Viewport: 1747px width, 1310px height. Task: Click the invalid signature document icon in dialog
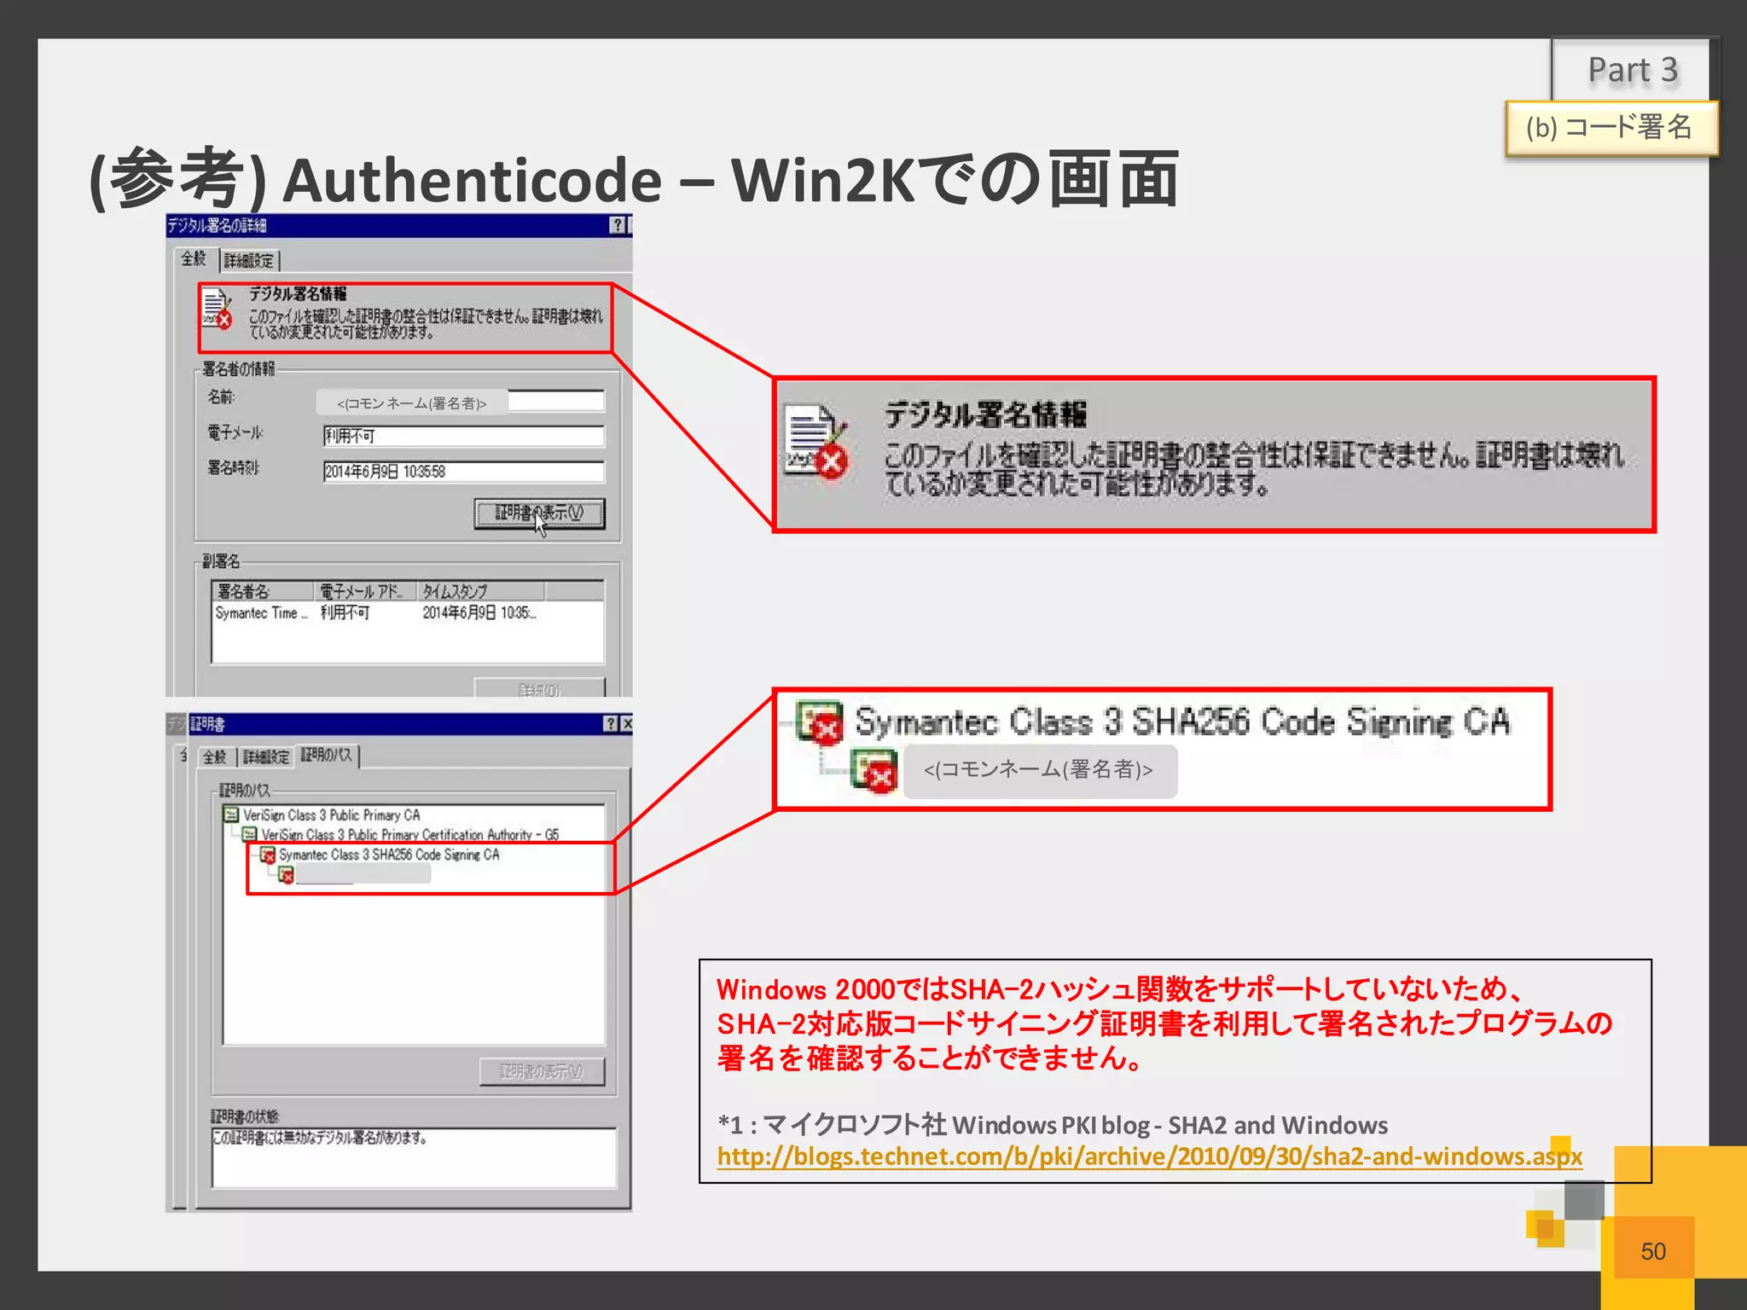click(218, 310)
